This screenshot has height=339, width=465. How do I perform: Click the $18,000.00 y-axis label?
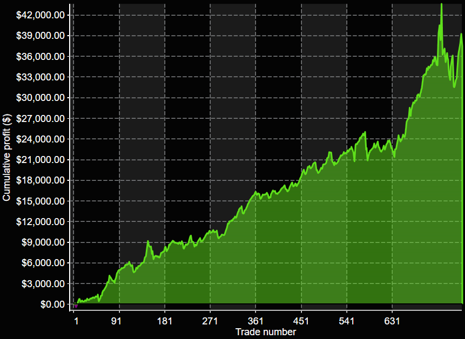pyautogui.click(x=41, y=180)
